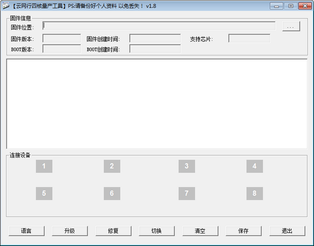314x246 pixels.
Task: Click device slot number 1
Action: [44, 166]
